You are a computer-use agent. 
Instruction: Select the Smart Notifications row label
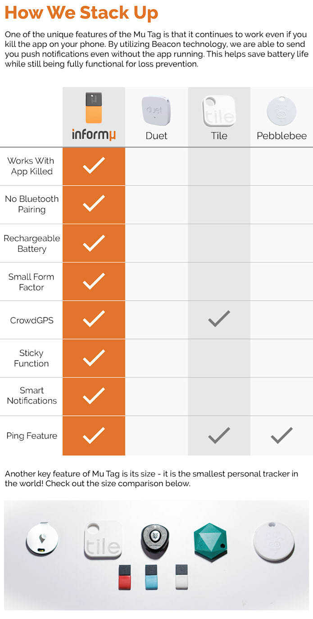click(32, 396)
